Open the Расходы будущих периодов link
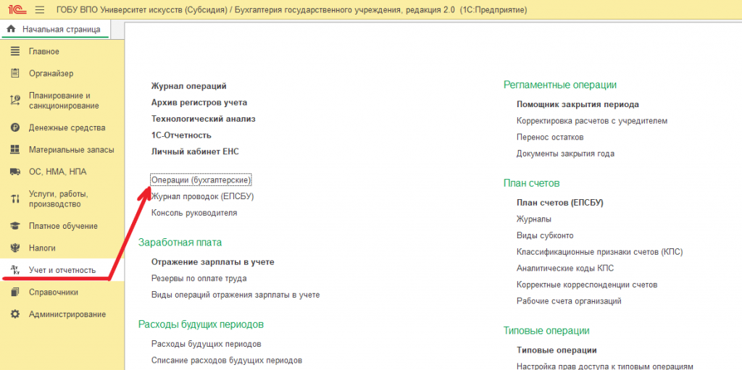This screenshot has height=370, width=742. (207, 343)
